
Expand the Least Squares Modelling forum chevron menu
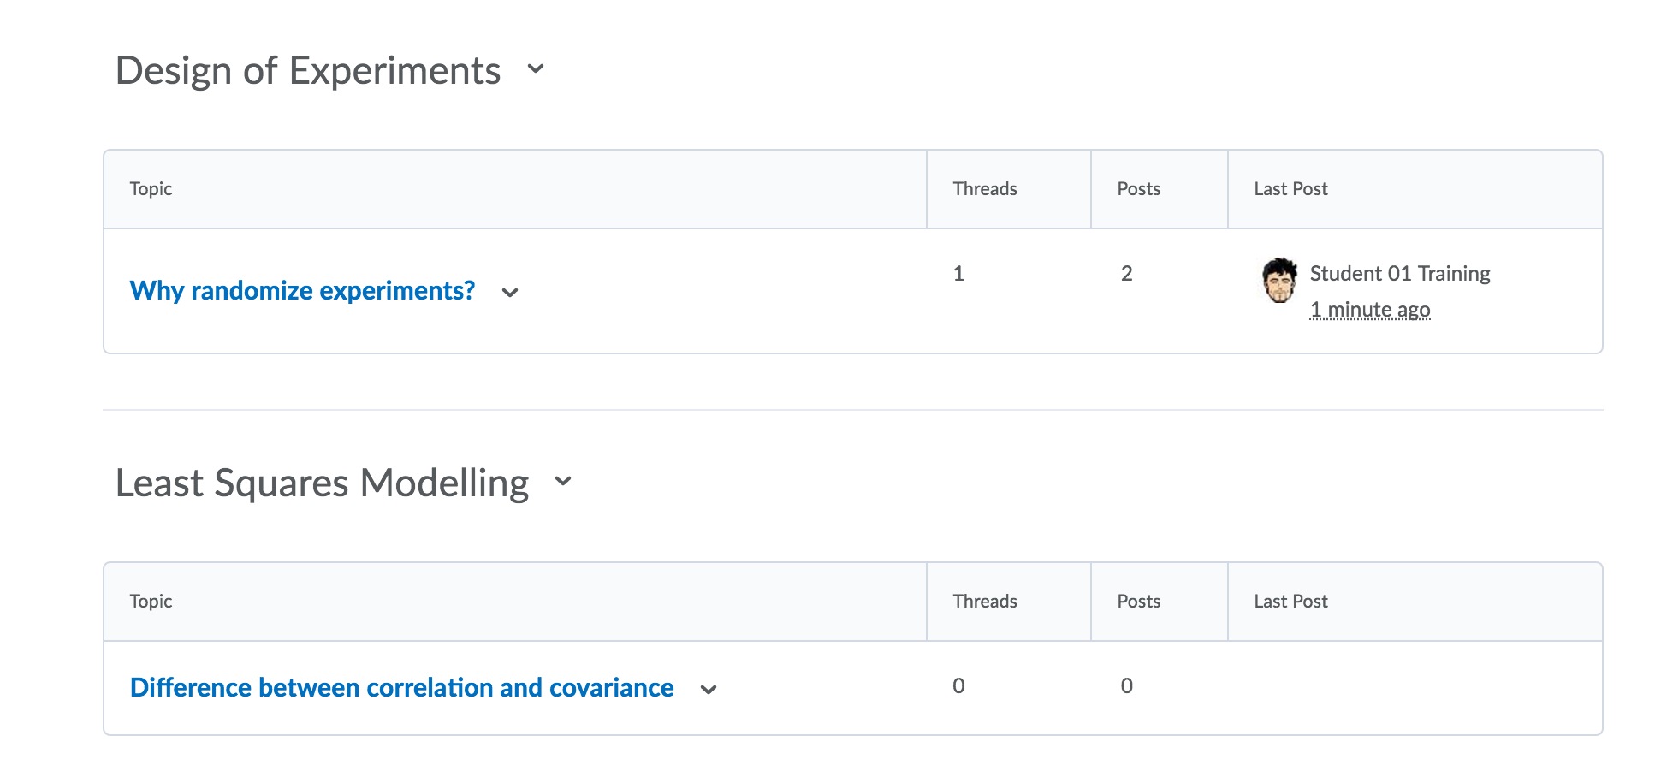click(x=563, y=482)
